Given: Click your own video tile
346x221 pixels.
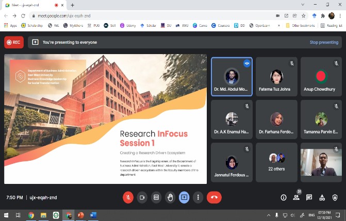Looking at the screenshot, I should pyautogui.click(x=321, y=162).
